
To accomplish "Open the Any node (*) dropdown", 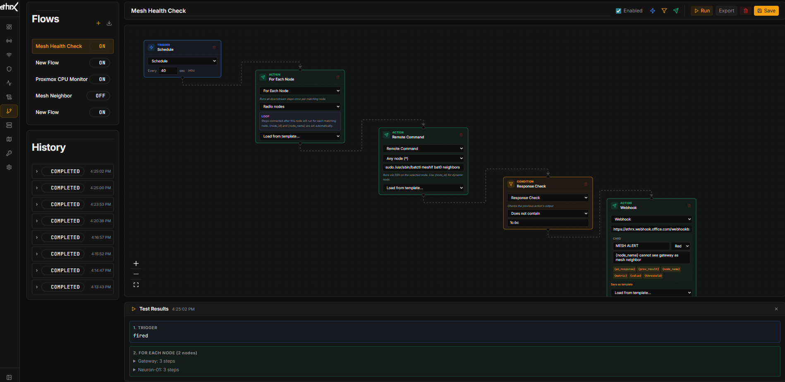I will coord(424,159).
